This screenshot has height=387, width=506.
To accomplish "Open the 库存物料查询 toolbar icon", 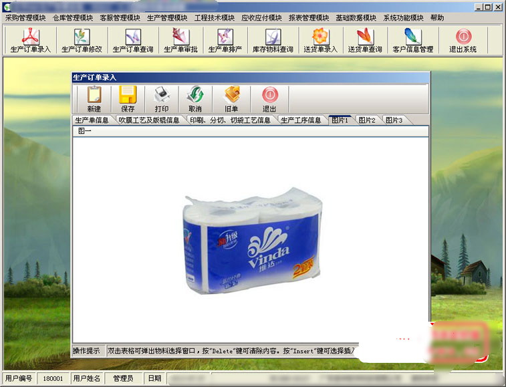I will [x=273, y=40].
